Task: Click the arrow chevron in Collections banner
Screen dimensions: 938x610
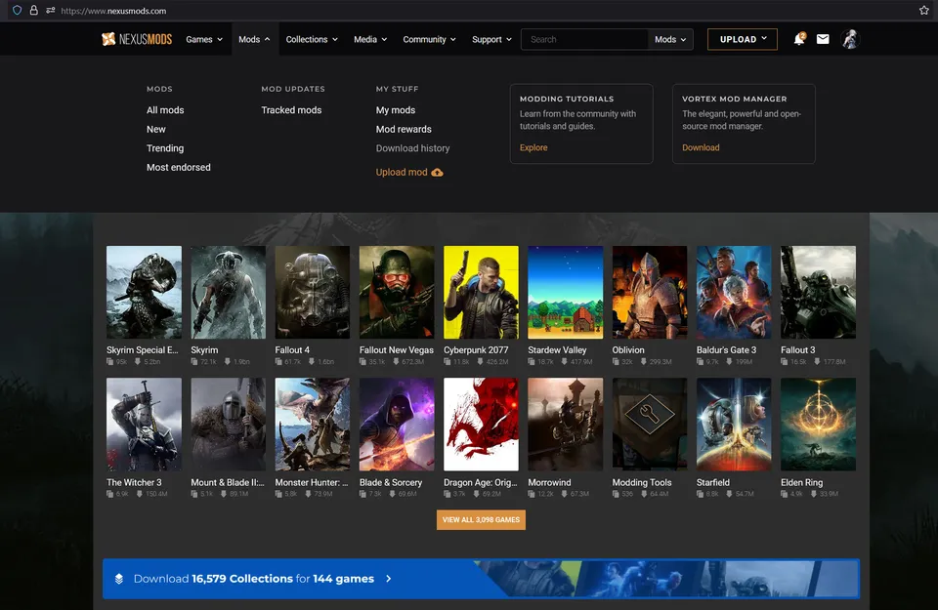Action: [x=389, y=579]
